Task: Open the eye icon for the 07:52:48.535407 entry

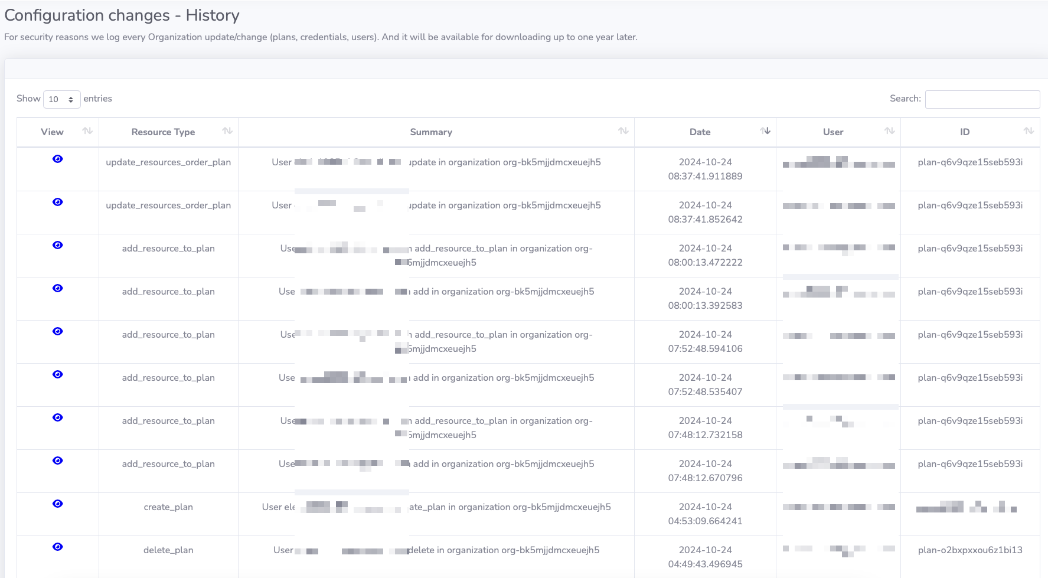Action: 57,374
